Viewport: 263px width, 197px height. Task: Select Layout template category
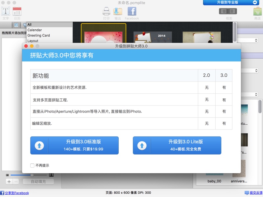click(50, 40)
